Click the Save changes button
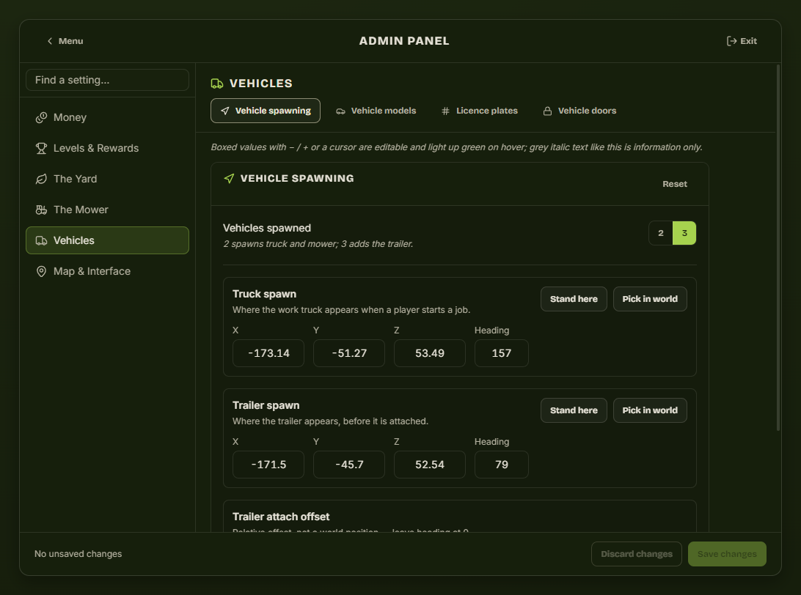This screenshot has height=595, width=801. [727, 554]
